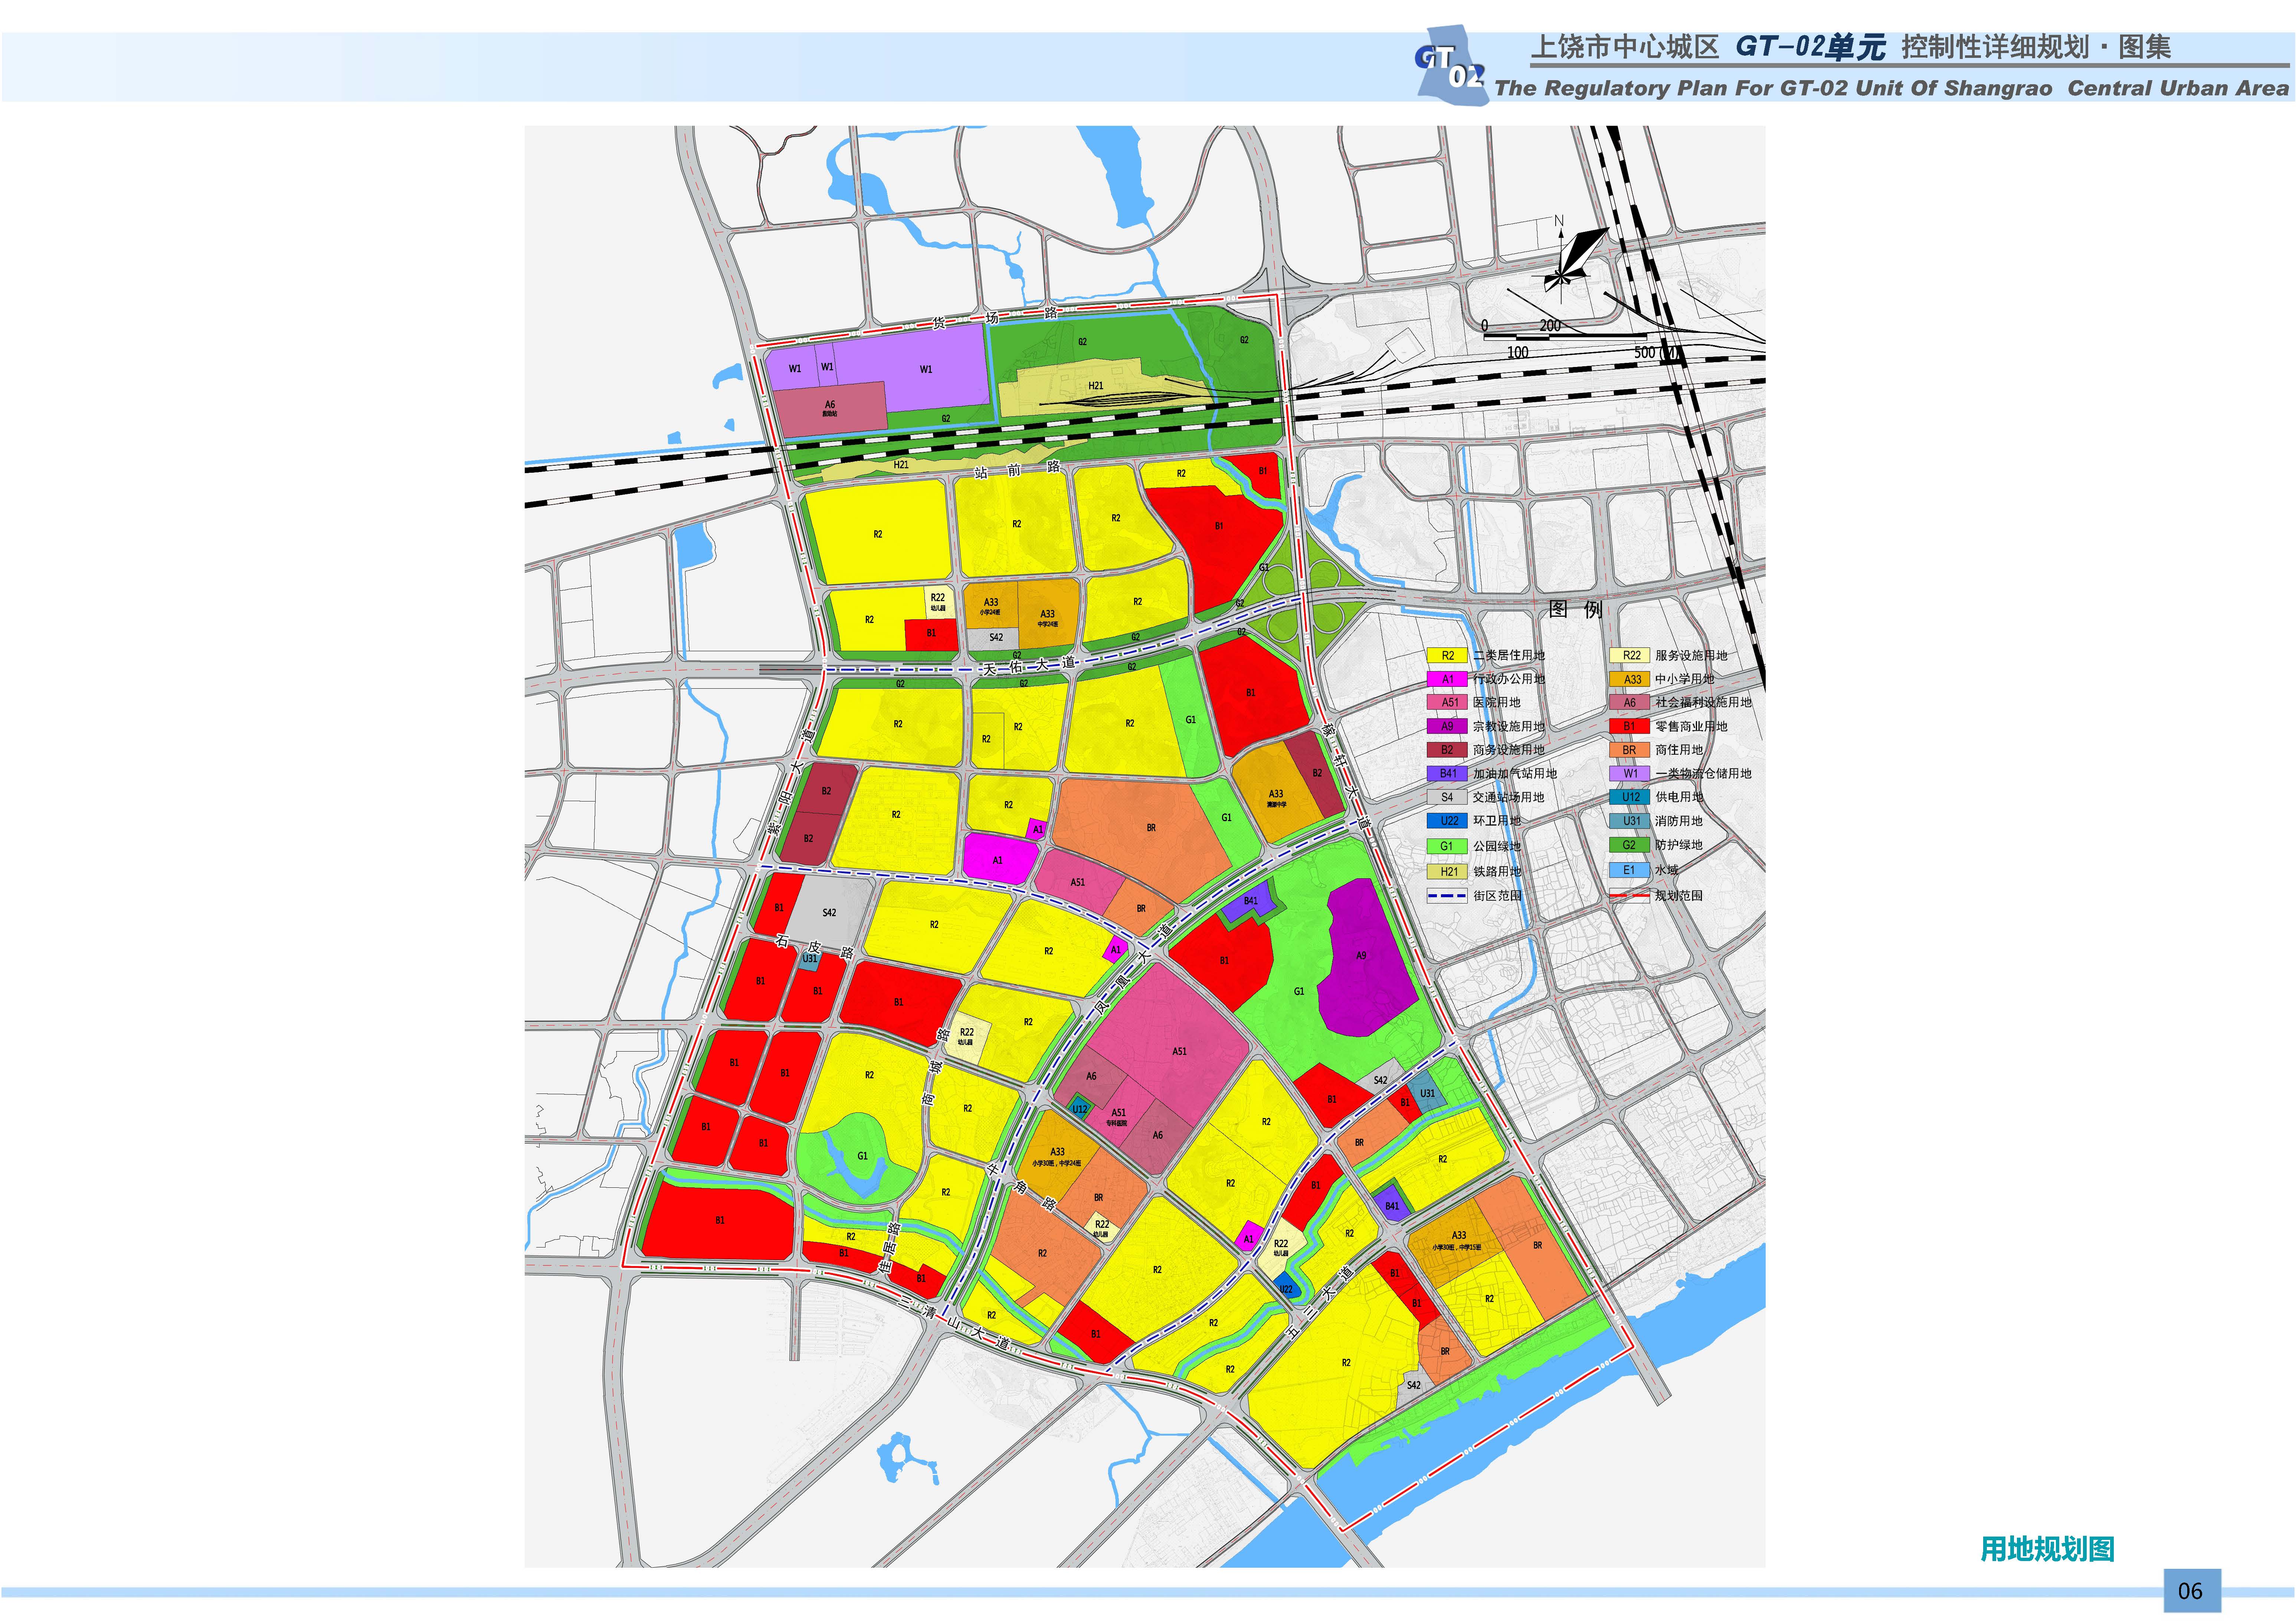2296x1623 pixels.
Task: Select the E1 water-blue legend swatch
Action: 1630,871
